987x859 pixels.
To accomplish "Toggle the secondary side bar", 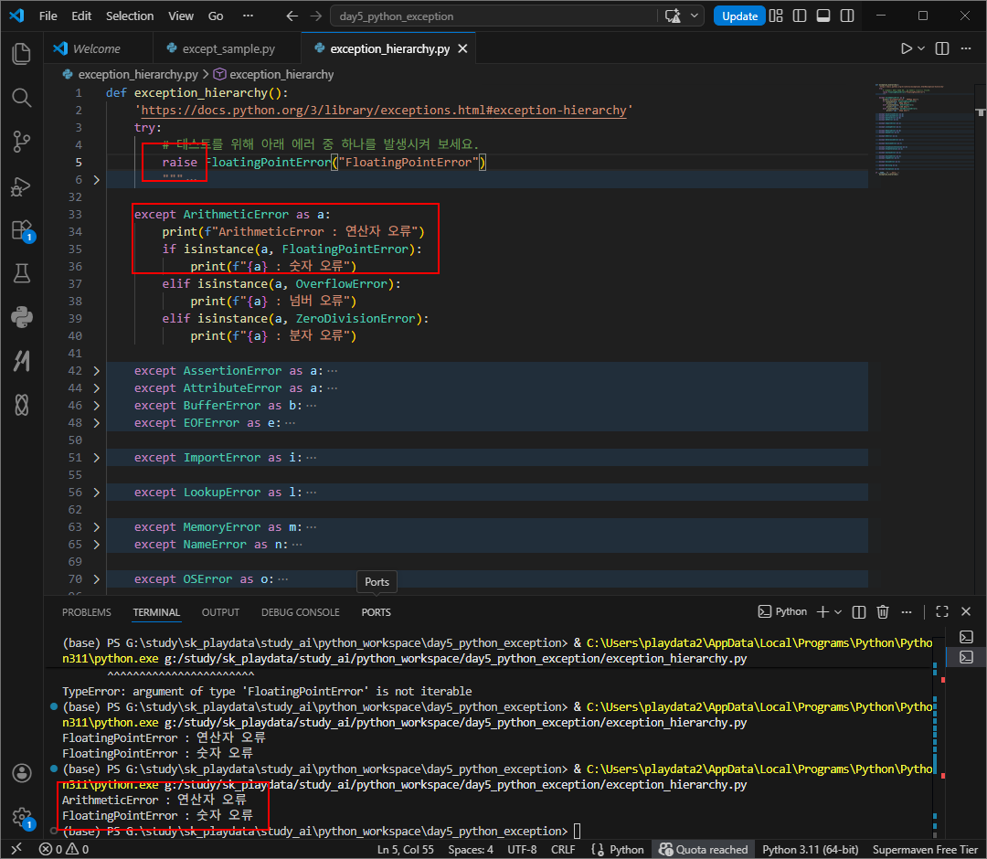I will 847,16.
